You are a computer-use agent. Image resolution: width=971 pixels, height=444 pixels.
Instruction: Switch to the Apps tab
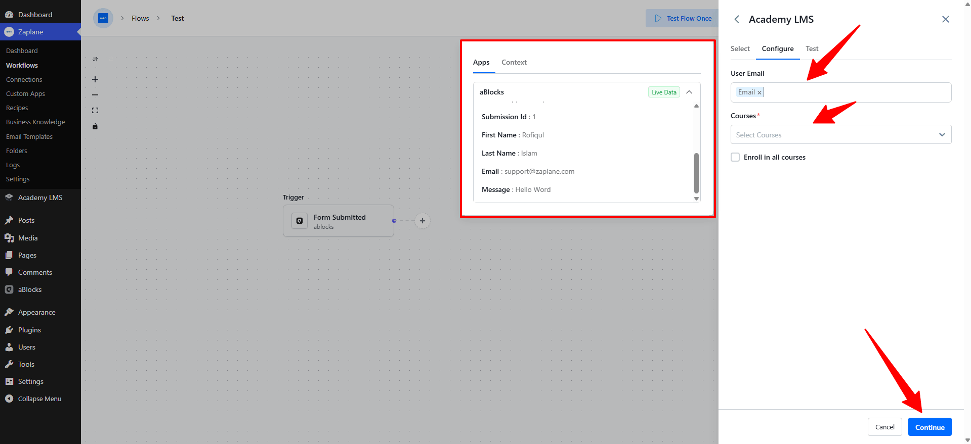481,62
